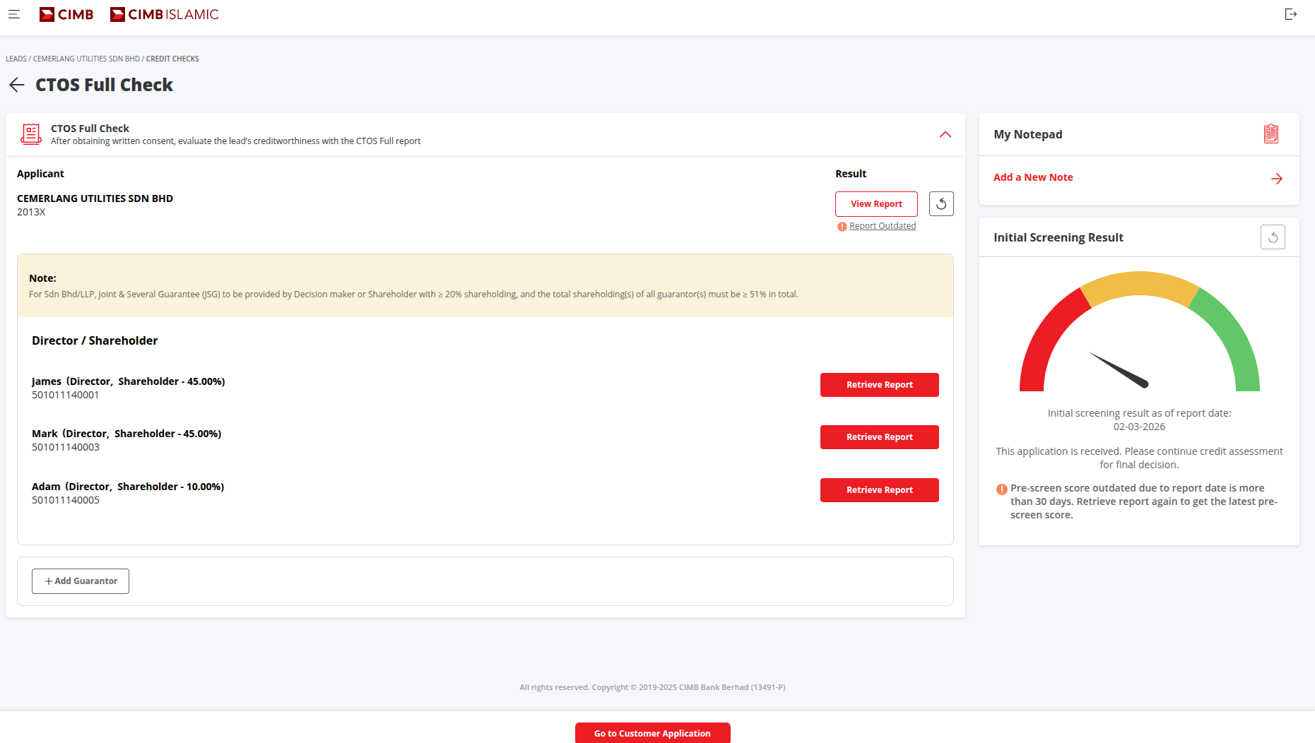Click the Director / Shareholder heading
Viewport: 1315px width, 743px height.
click(x=95, y=340)
